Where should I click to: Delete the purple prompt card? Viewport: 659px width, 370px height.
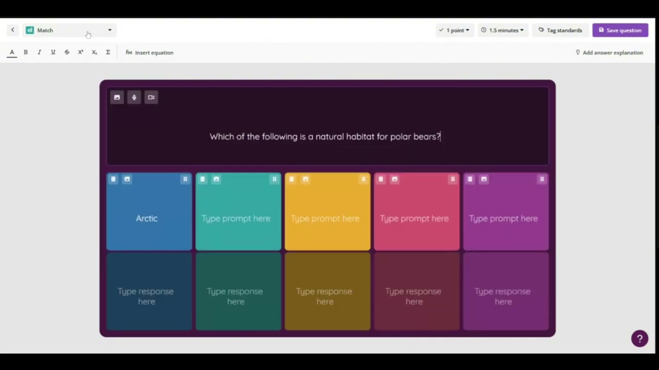point(470,179)
